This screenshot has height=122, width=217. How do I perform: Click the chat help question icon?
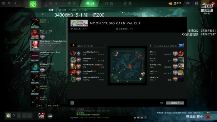145,117
